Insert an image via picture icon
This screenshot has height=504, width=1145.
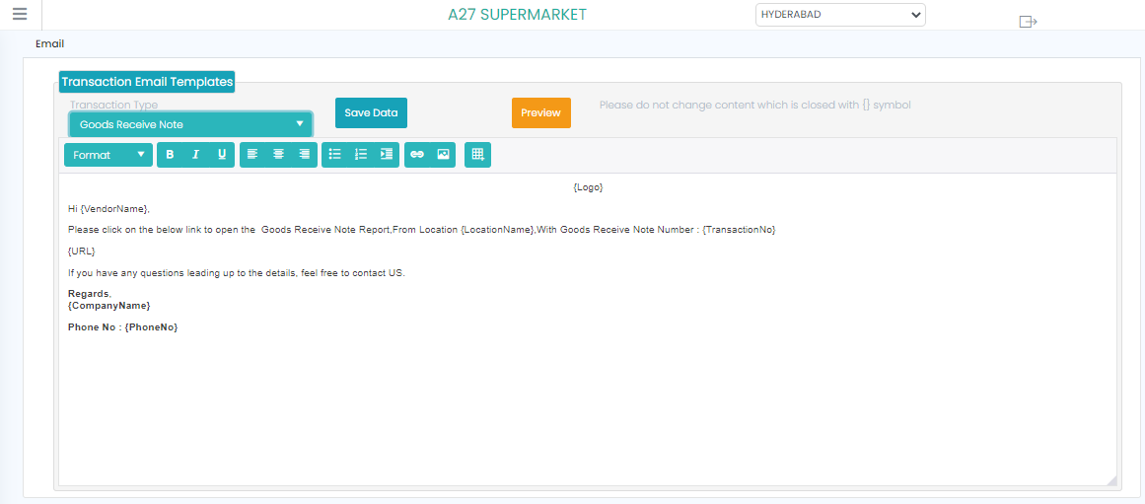point(443,154)
